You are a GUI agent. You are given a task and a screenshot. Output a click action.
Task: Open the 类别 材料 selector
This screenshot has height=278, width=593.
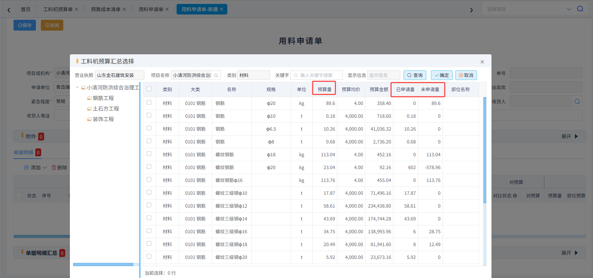(254, 75)
